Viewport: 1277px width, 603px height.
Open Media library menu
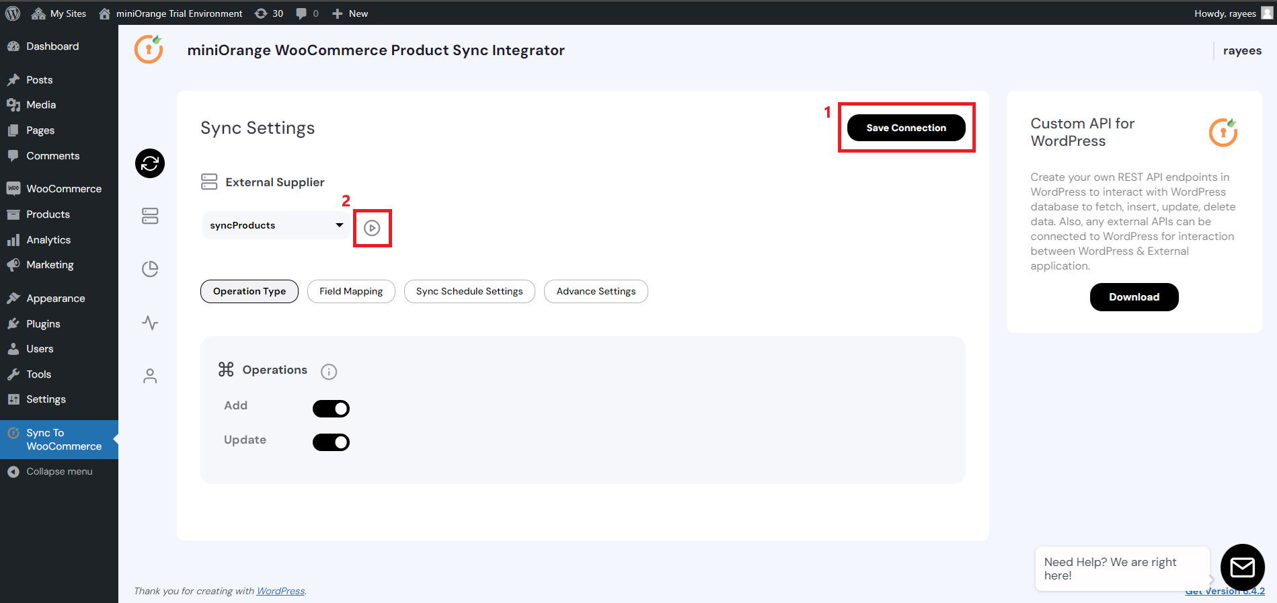click(59, 105)
